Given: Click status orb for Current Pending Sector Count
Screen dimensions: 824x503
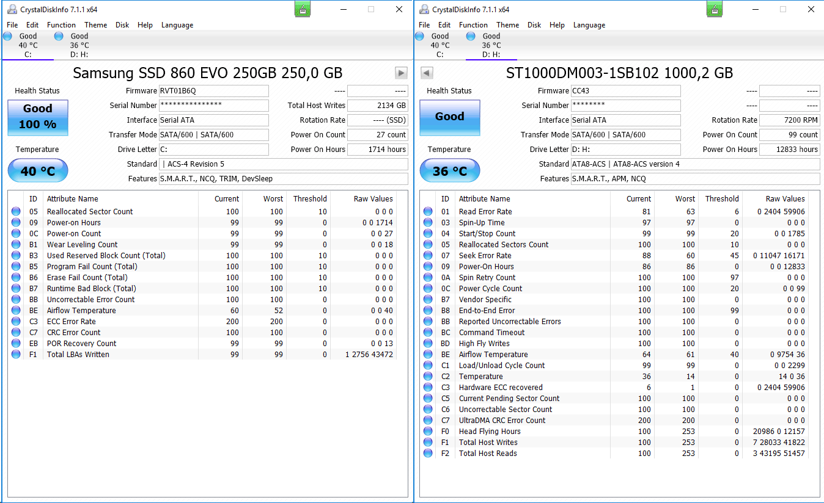Looking at the screenshot, I should [x=428, y=399].
